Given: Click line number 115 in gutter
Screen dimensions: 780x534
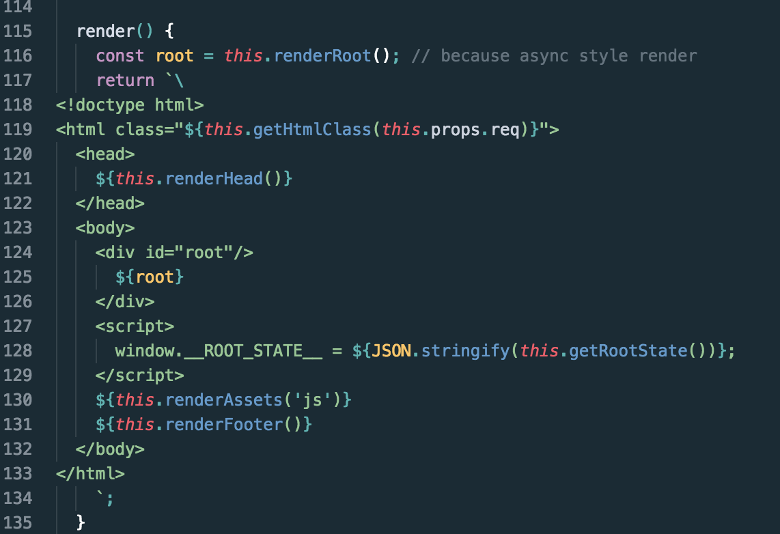Looking at the screenshot, I should 18,31.
